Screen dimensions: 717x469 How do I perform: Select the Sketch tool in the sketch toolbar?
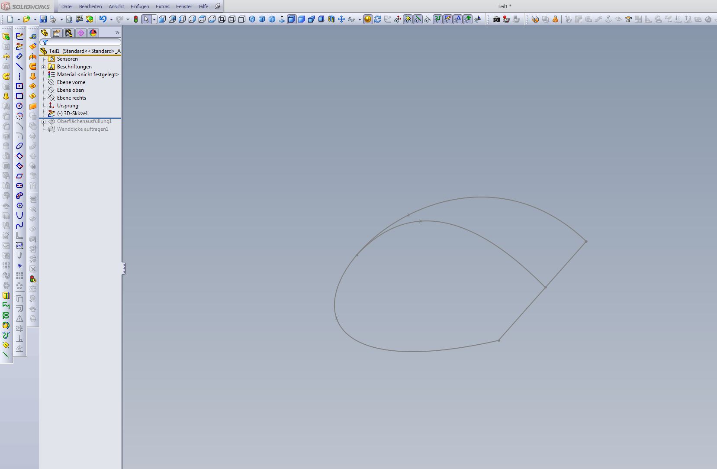(x=19, y=37)
